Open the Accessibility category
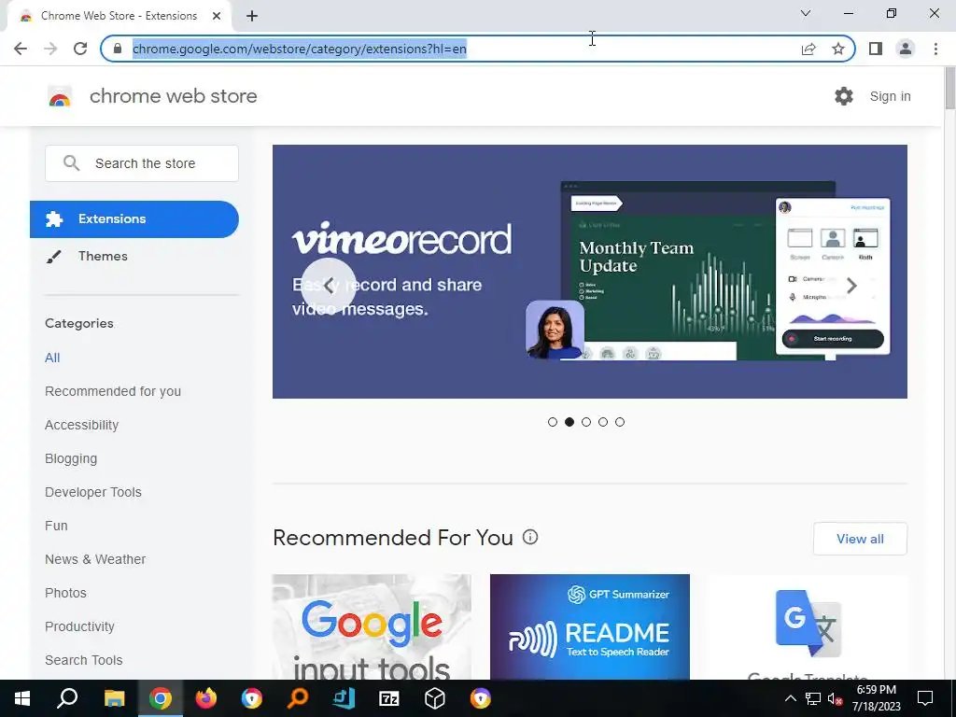This screenshot has height=717, width=956. click(x=82, y=425)
